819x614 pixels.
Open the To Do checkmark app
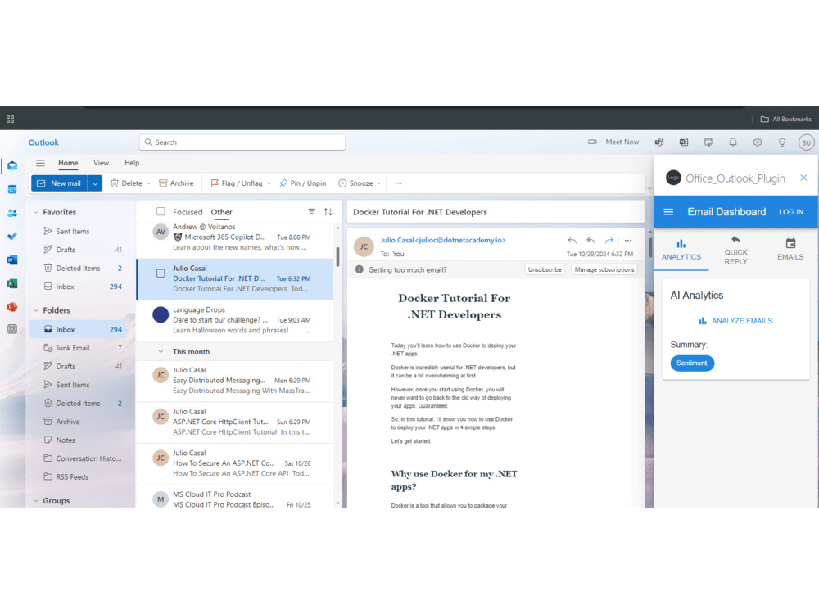(x=12, y=237)
